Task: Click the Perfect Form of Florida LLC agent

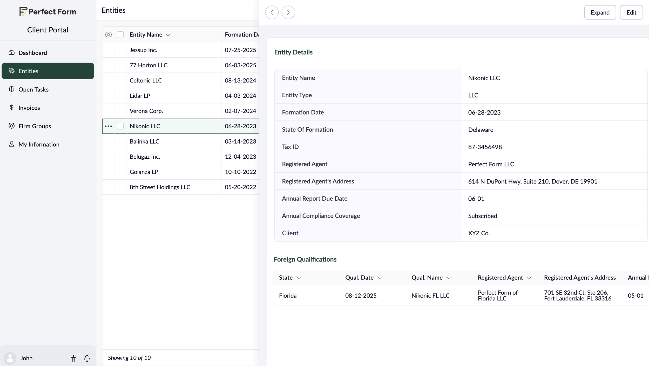Action: (498, 295)
